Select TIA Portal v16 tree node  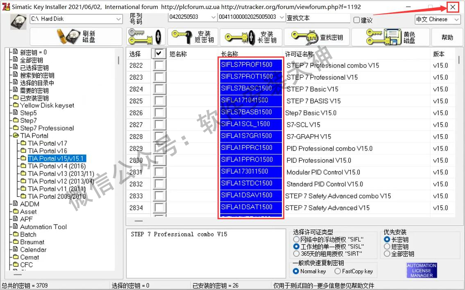tap(48, 151)
